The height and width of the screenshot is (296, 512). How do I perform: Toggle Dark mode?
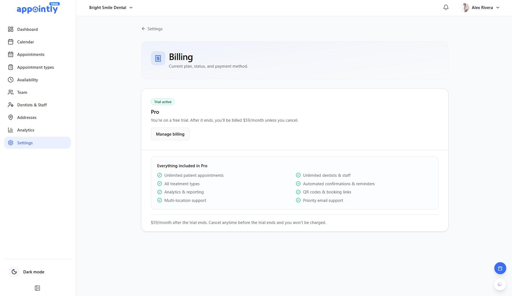14,272
